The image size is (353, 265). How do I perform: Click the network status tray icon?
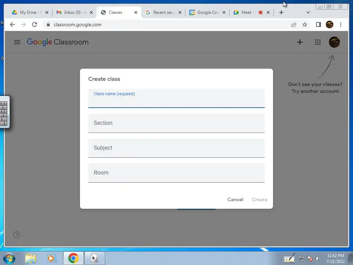coord(301,259)
